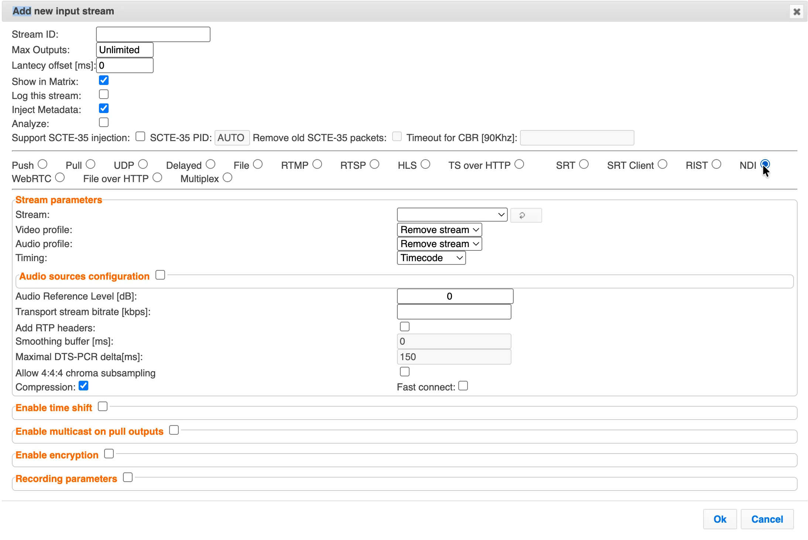Viewport: 808px width, 540px height.
Task: Open the Stream dropdown list
Action: click(x=452, y=215)
